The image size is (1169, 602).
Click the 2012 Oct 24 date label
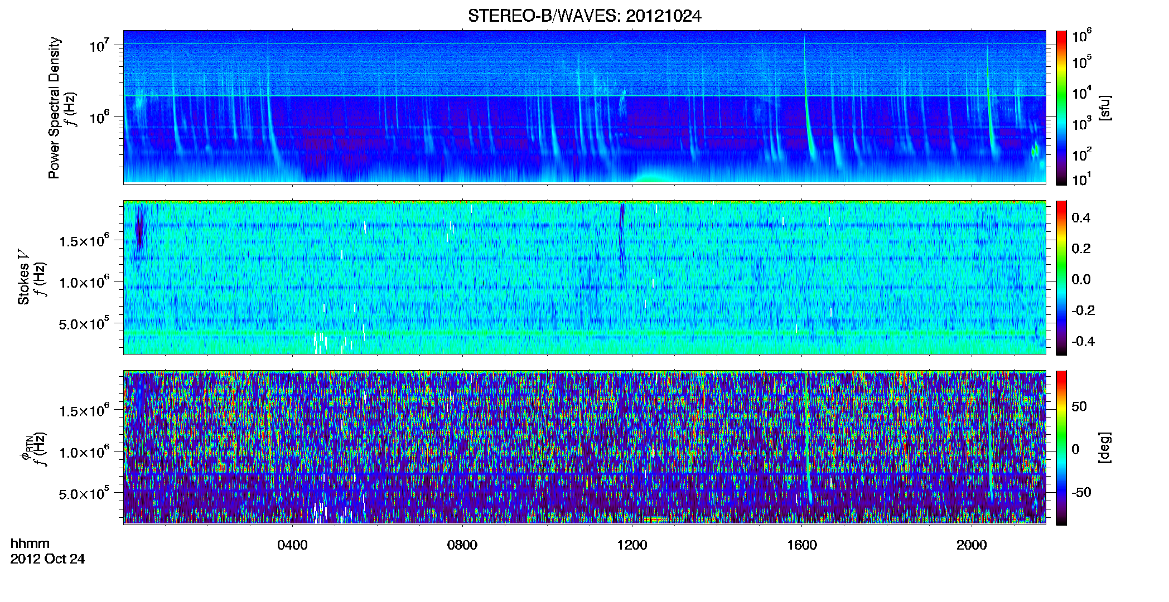pyautogui.click(x=47, y=559)
